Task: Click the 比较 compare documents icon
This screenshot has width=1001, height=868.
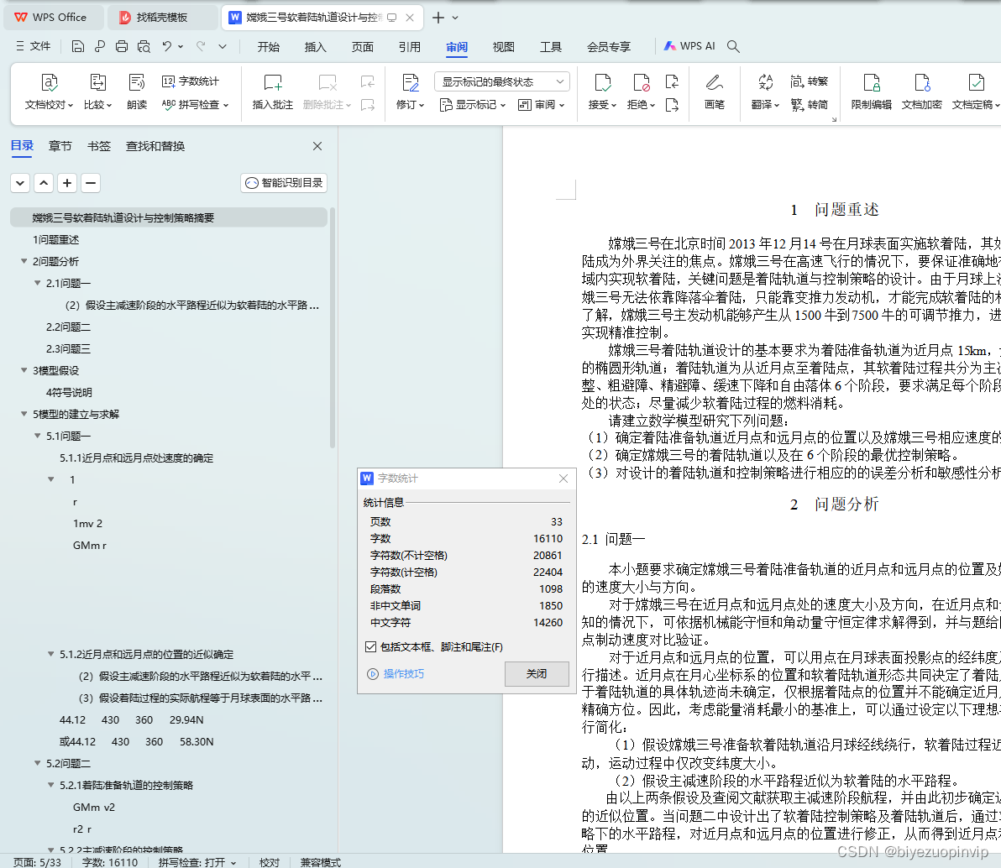Action: [x=97, y=92]
